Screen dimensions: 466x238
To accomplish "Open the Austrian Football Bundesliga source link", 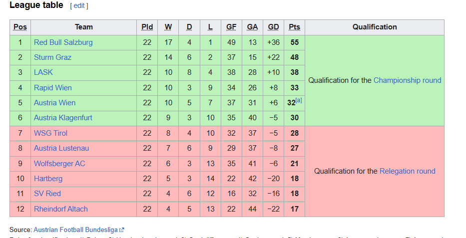I will click(x=76, y=230).
